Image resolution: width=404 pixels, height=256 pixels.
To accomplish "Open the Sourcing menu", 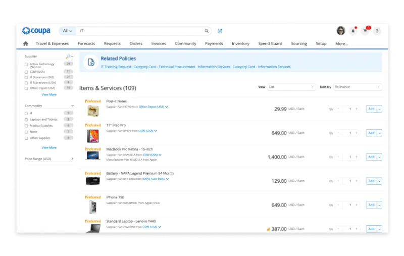I will click(299, 43).
